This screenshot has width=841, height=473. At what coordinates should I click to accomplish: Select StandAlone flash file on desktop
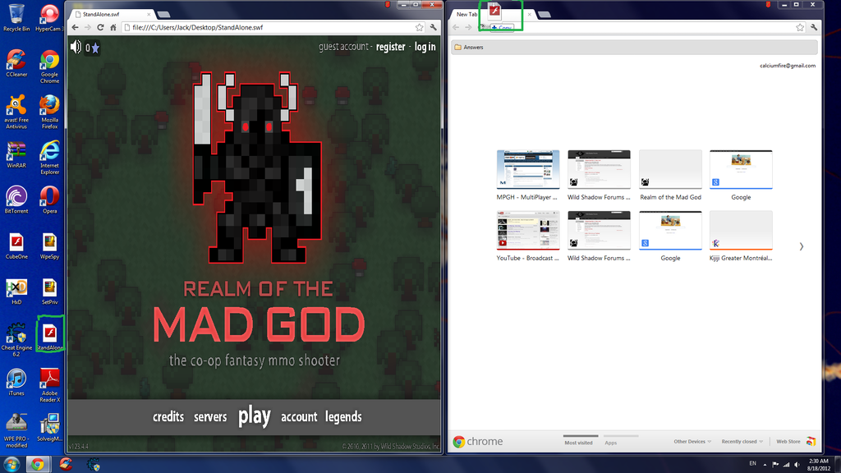point(49,337)
